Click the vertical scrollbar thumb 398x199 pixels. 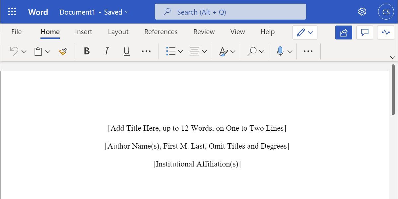pyautogui.click(x=393, y=90)
